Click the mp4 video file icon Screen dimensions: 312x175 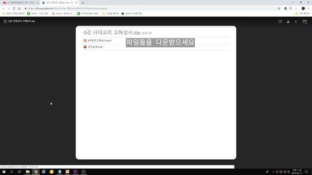pyautogui.click(x=85, y=47)
